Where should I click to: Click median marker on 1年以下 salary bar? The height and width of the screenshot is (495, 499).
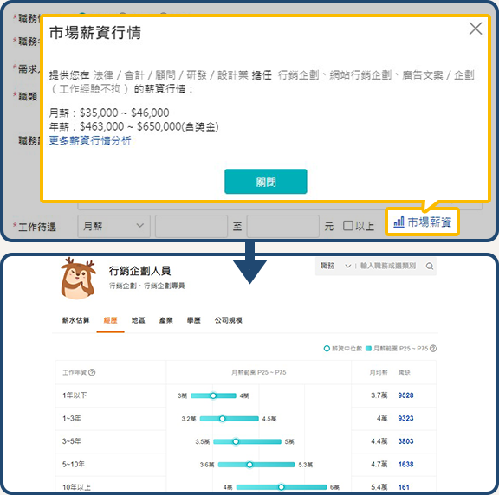coord(213,395)
